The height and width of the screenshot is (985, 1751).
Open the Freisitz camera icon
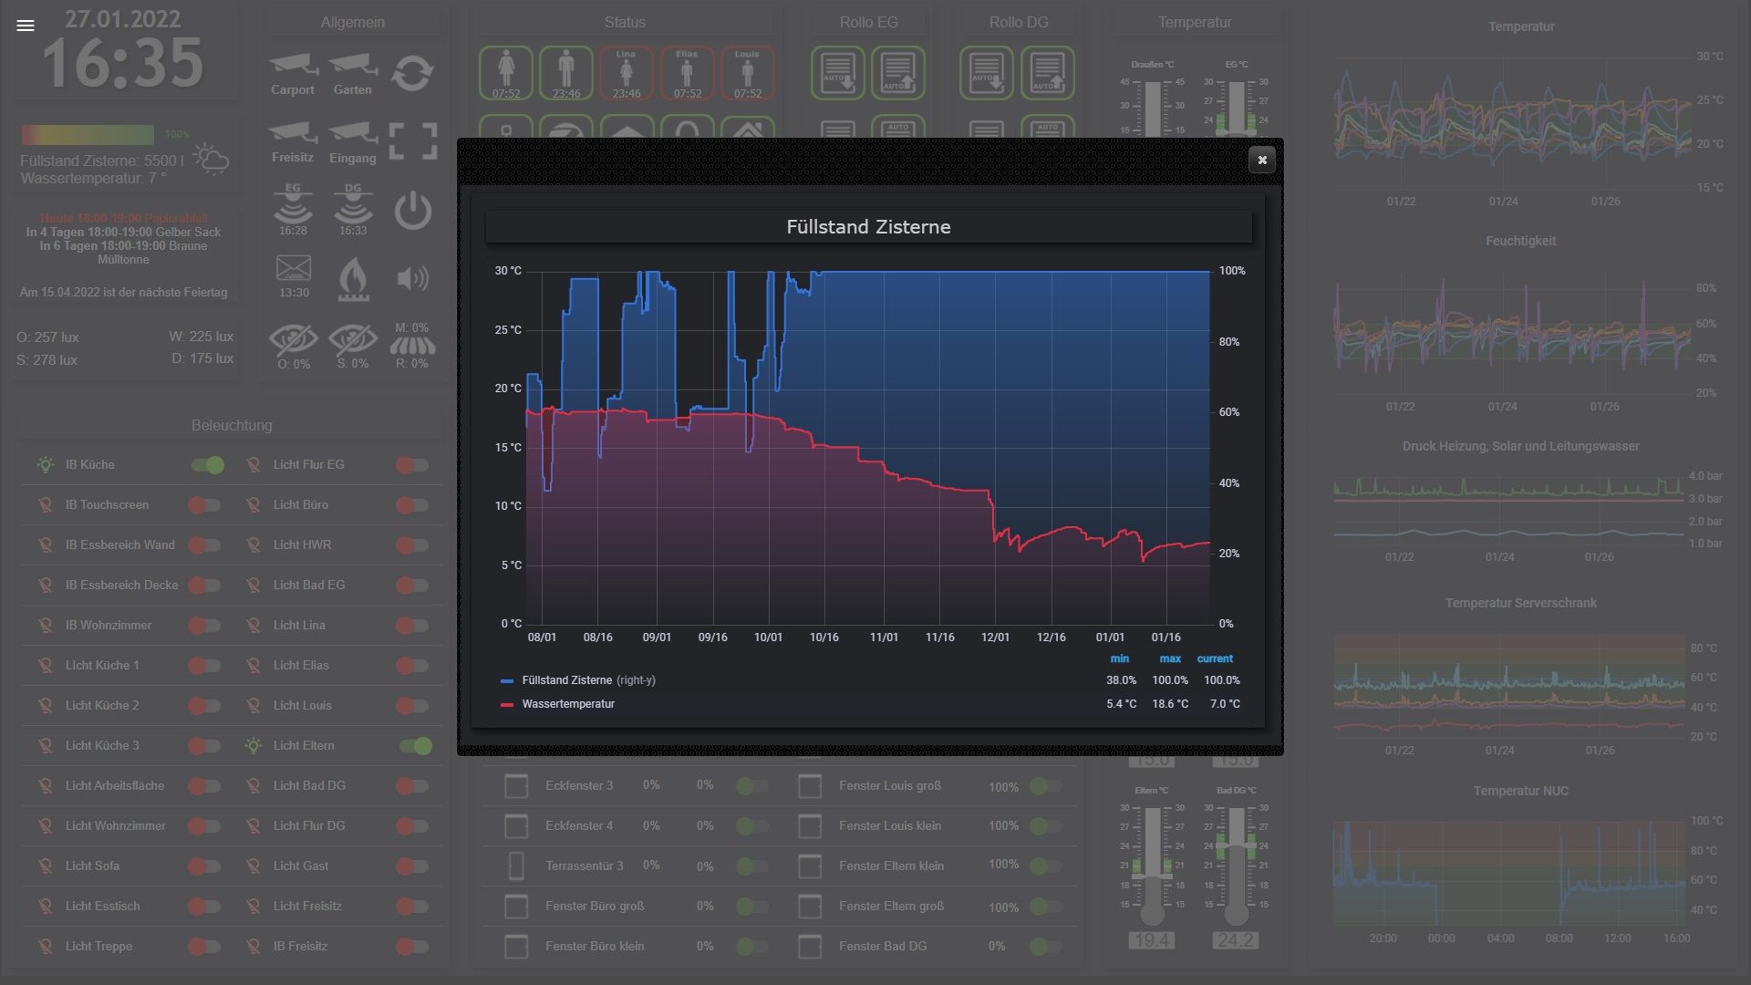(293, 133)
